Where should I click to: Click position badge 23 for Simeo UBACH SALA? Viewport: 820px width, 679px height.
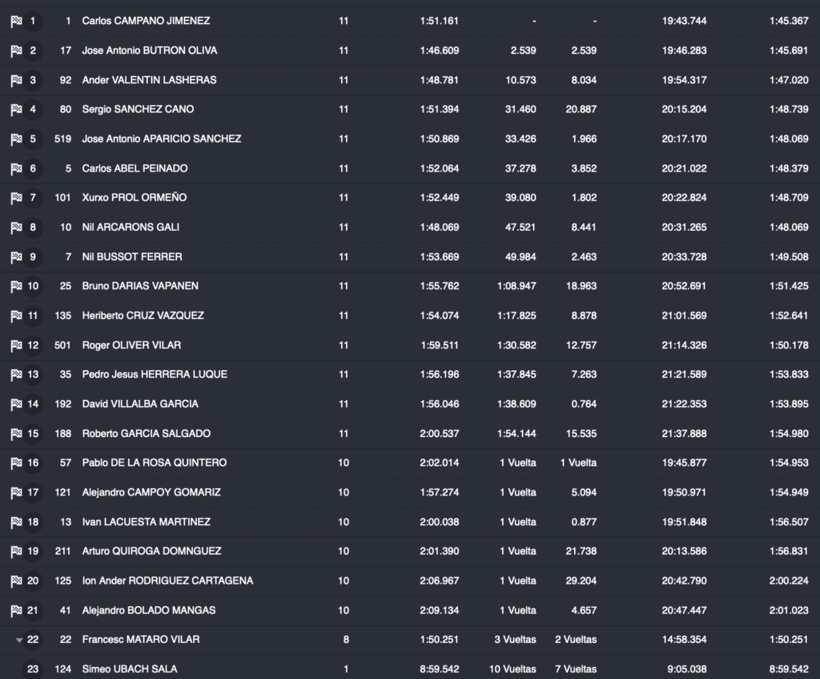(x=33, y=669)
